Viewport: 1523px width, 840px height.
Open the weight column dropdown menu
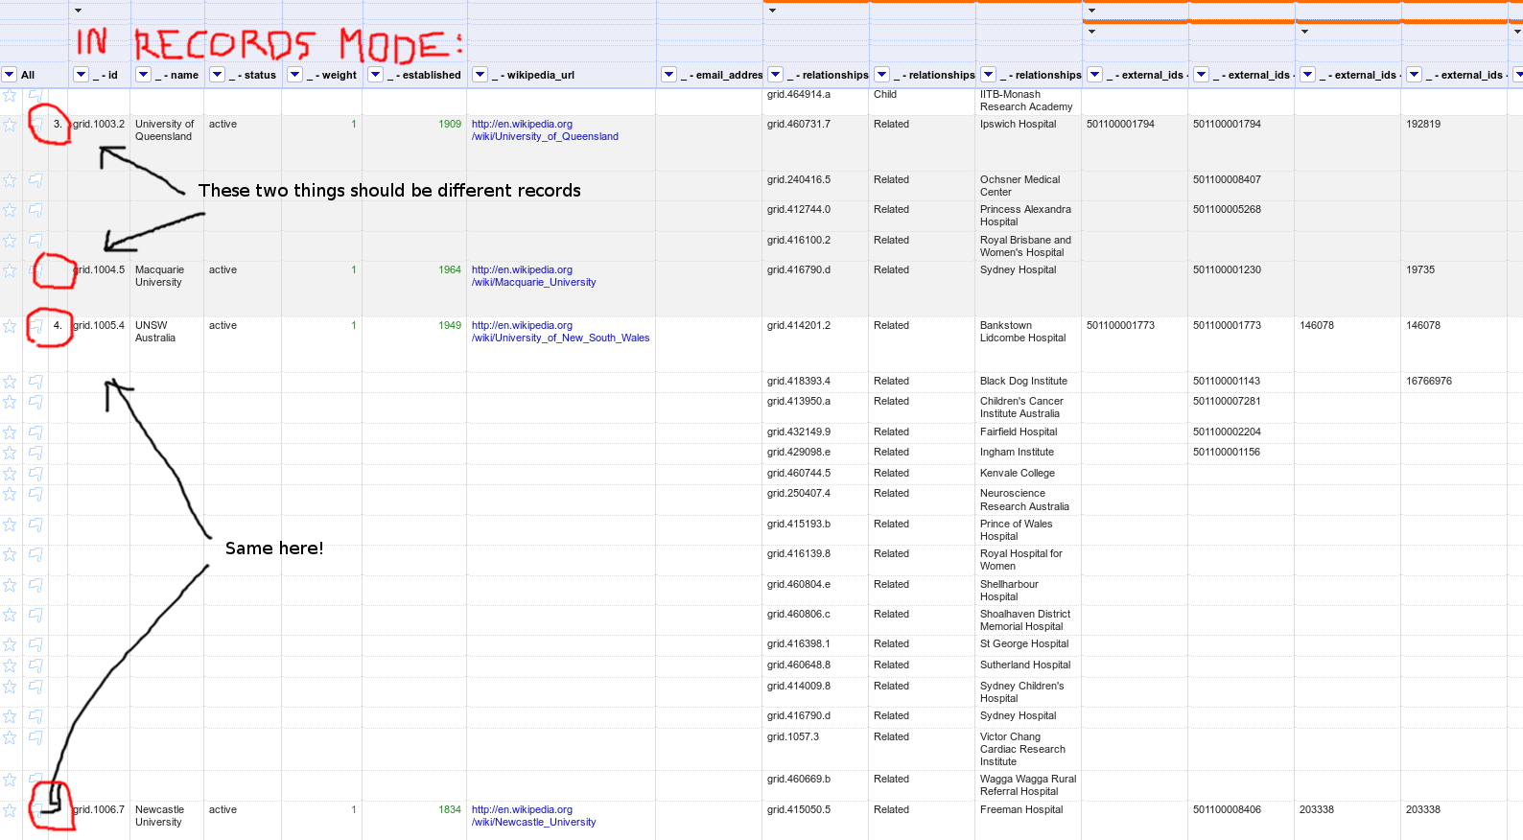[x=295, y=75]
